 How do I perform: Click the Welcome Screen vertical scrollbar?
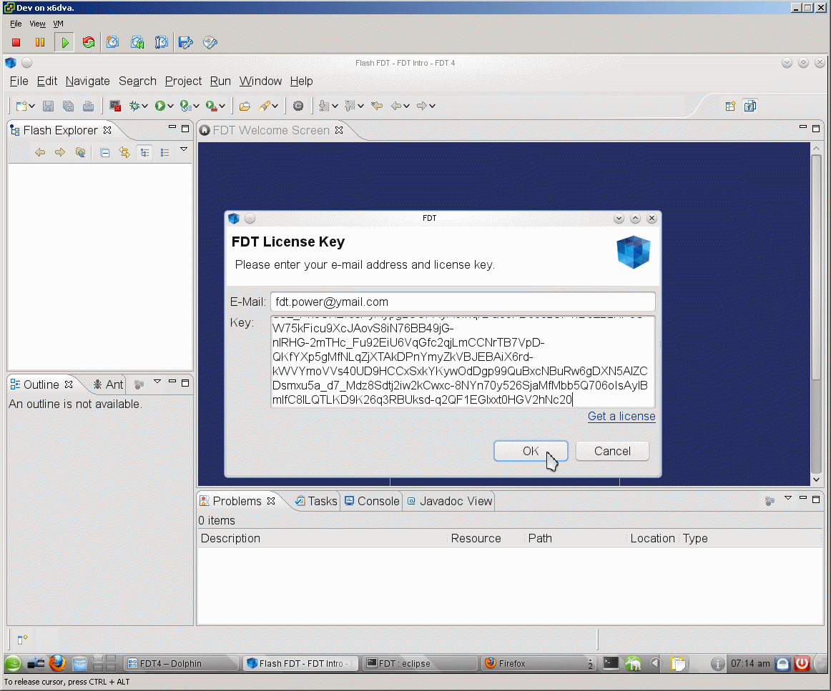tap(816, 267)
